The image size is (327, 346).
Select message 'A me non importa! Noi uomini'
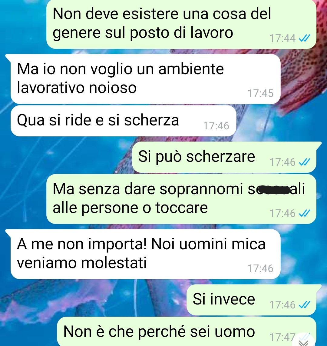coord(146,254)
